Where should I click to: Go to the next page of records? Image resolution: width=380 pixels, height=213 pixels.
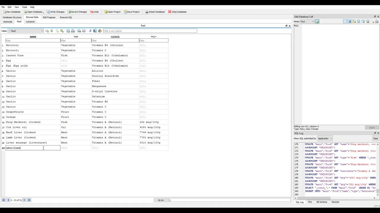pos(24,200)
